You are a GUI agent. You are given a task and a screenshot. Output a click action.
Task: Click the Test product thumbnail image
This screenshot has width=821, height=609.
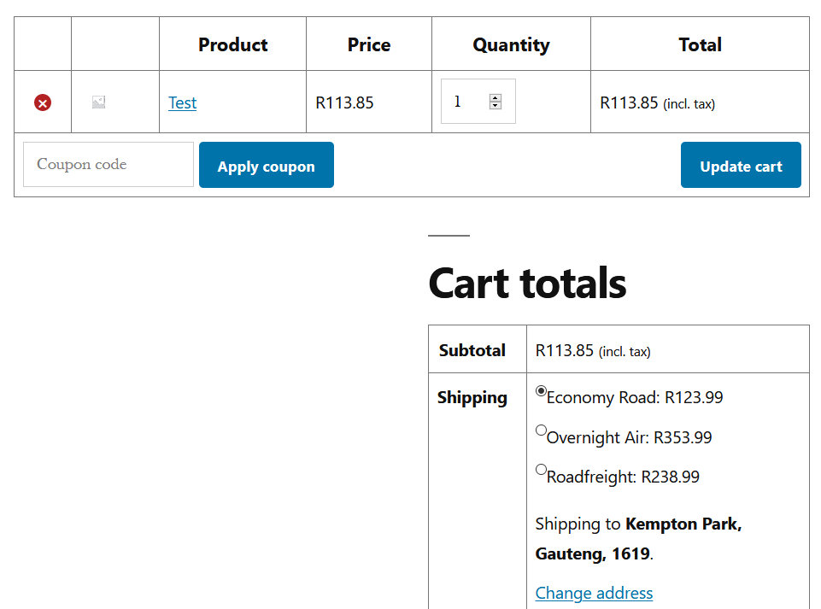[x=99, y=102]
